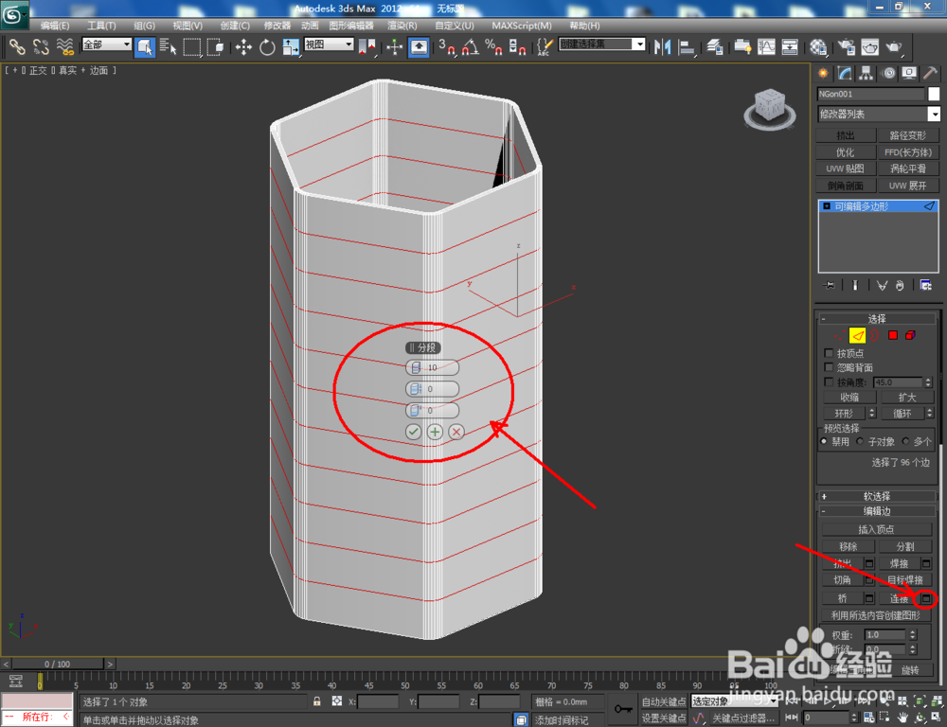
Task: Toggle the 3D Snaps magnet icon
Action: pyautogui.click(x=447, y=46)
